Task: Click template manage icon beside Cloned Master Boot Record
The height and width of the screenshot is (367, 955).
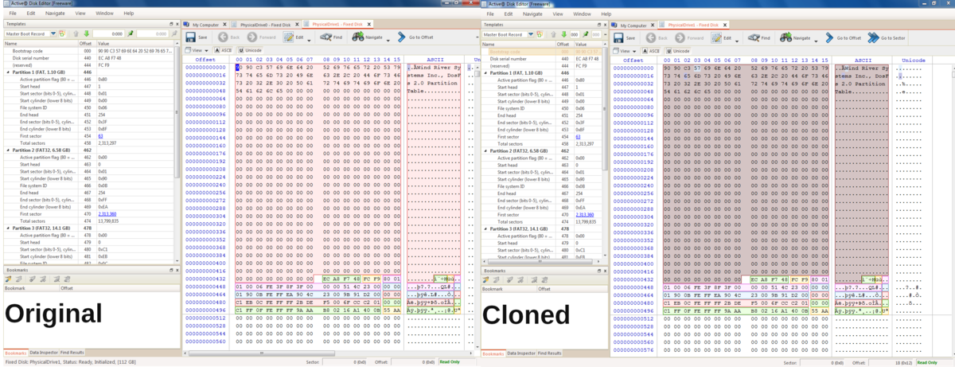Action: [539, 34]
